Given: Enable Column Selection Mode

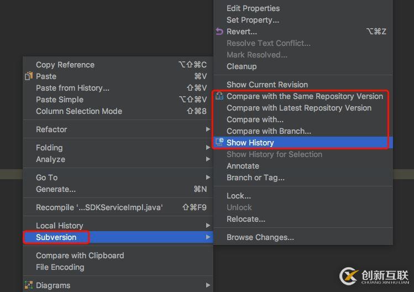Looking at the screenshot, I should (x=79, y=111).
